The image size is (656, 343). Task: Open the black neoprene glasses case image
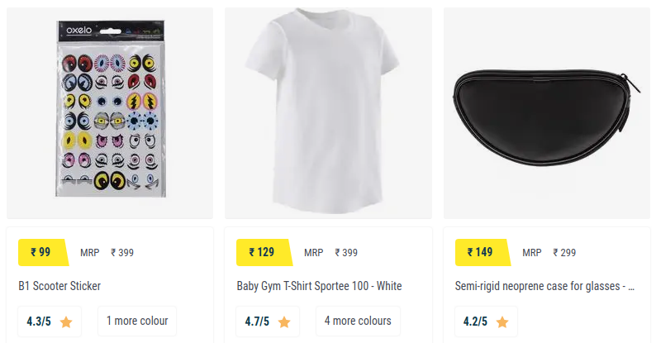click(x=547, y=113)
